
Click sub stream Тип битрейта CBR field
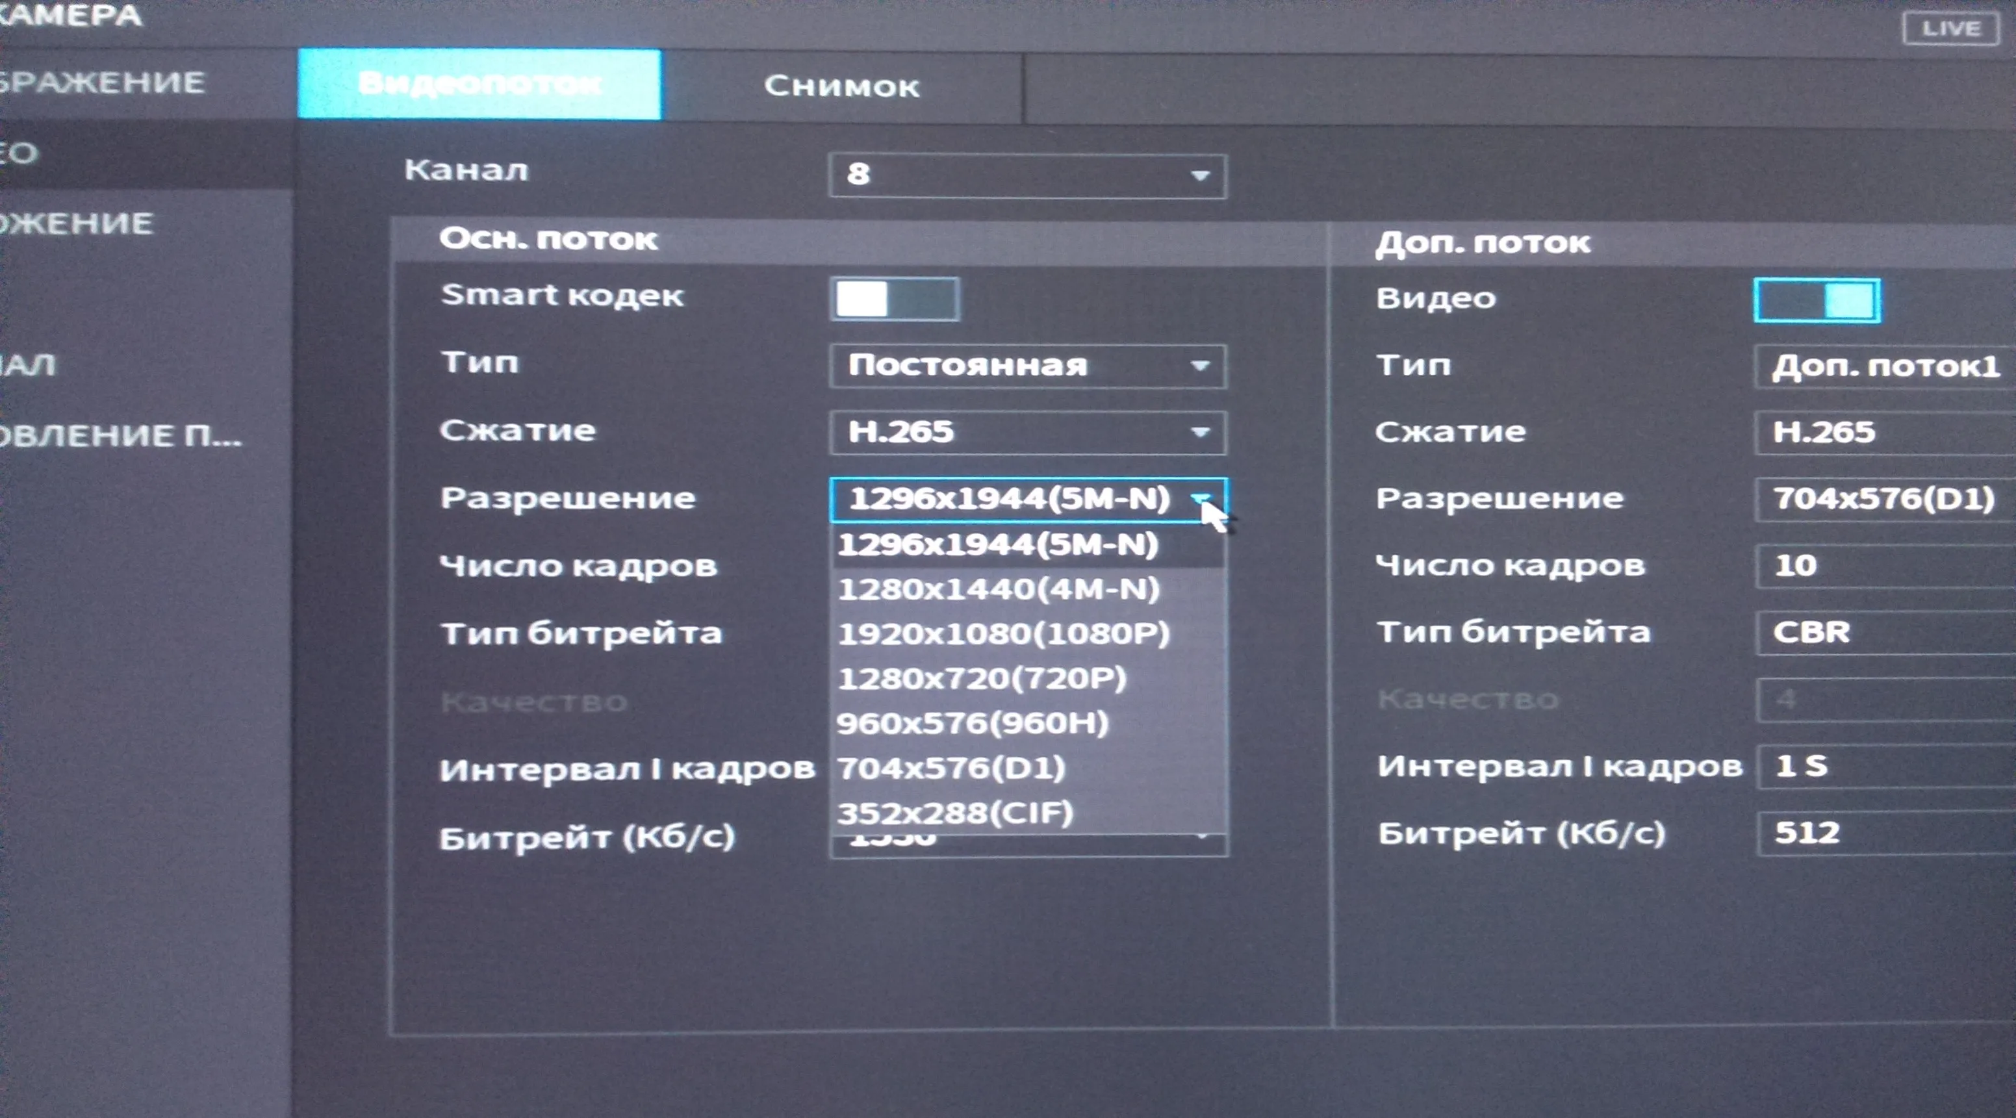coord(1885,632)
